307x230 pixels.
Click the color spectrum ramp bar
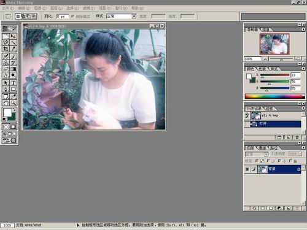click(x=275, y=96)
